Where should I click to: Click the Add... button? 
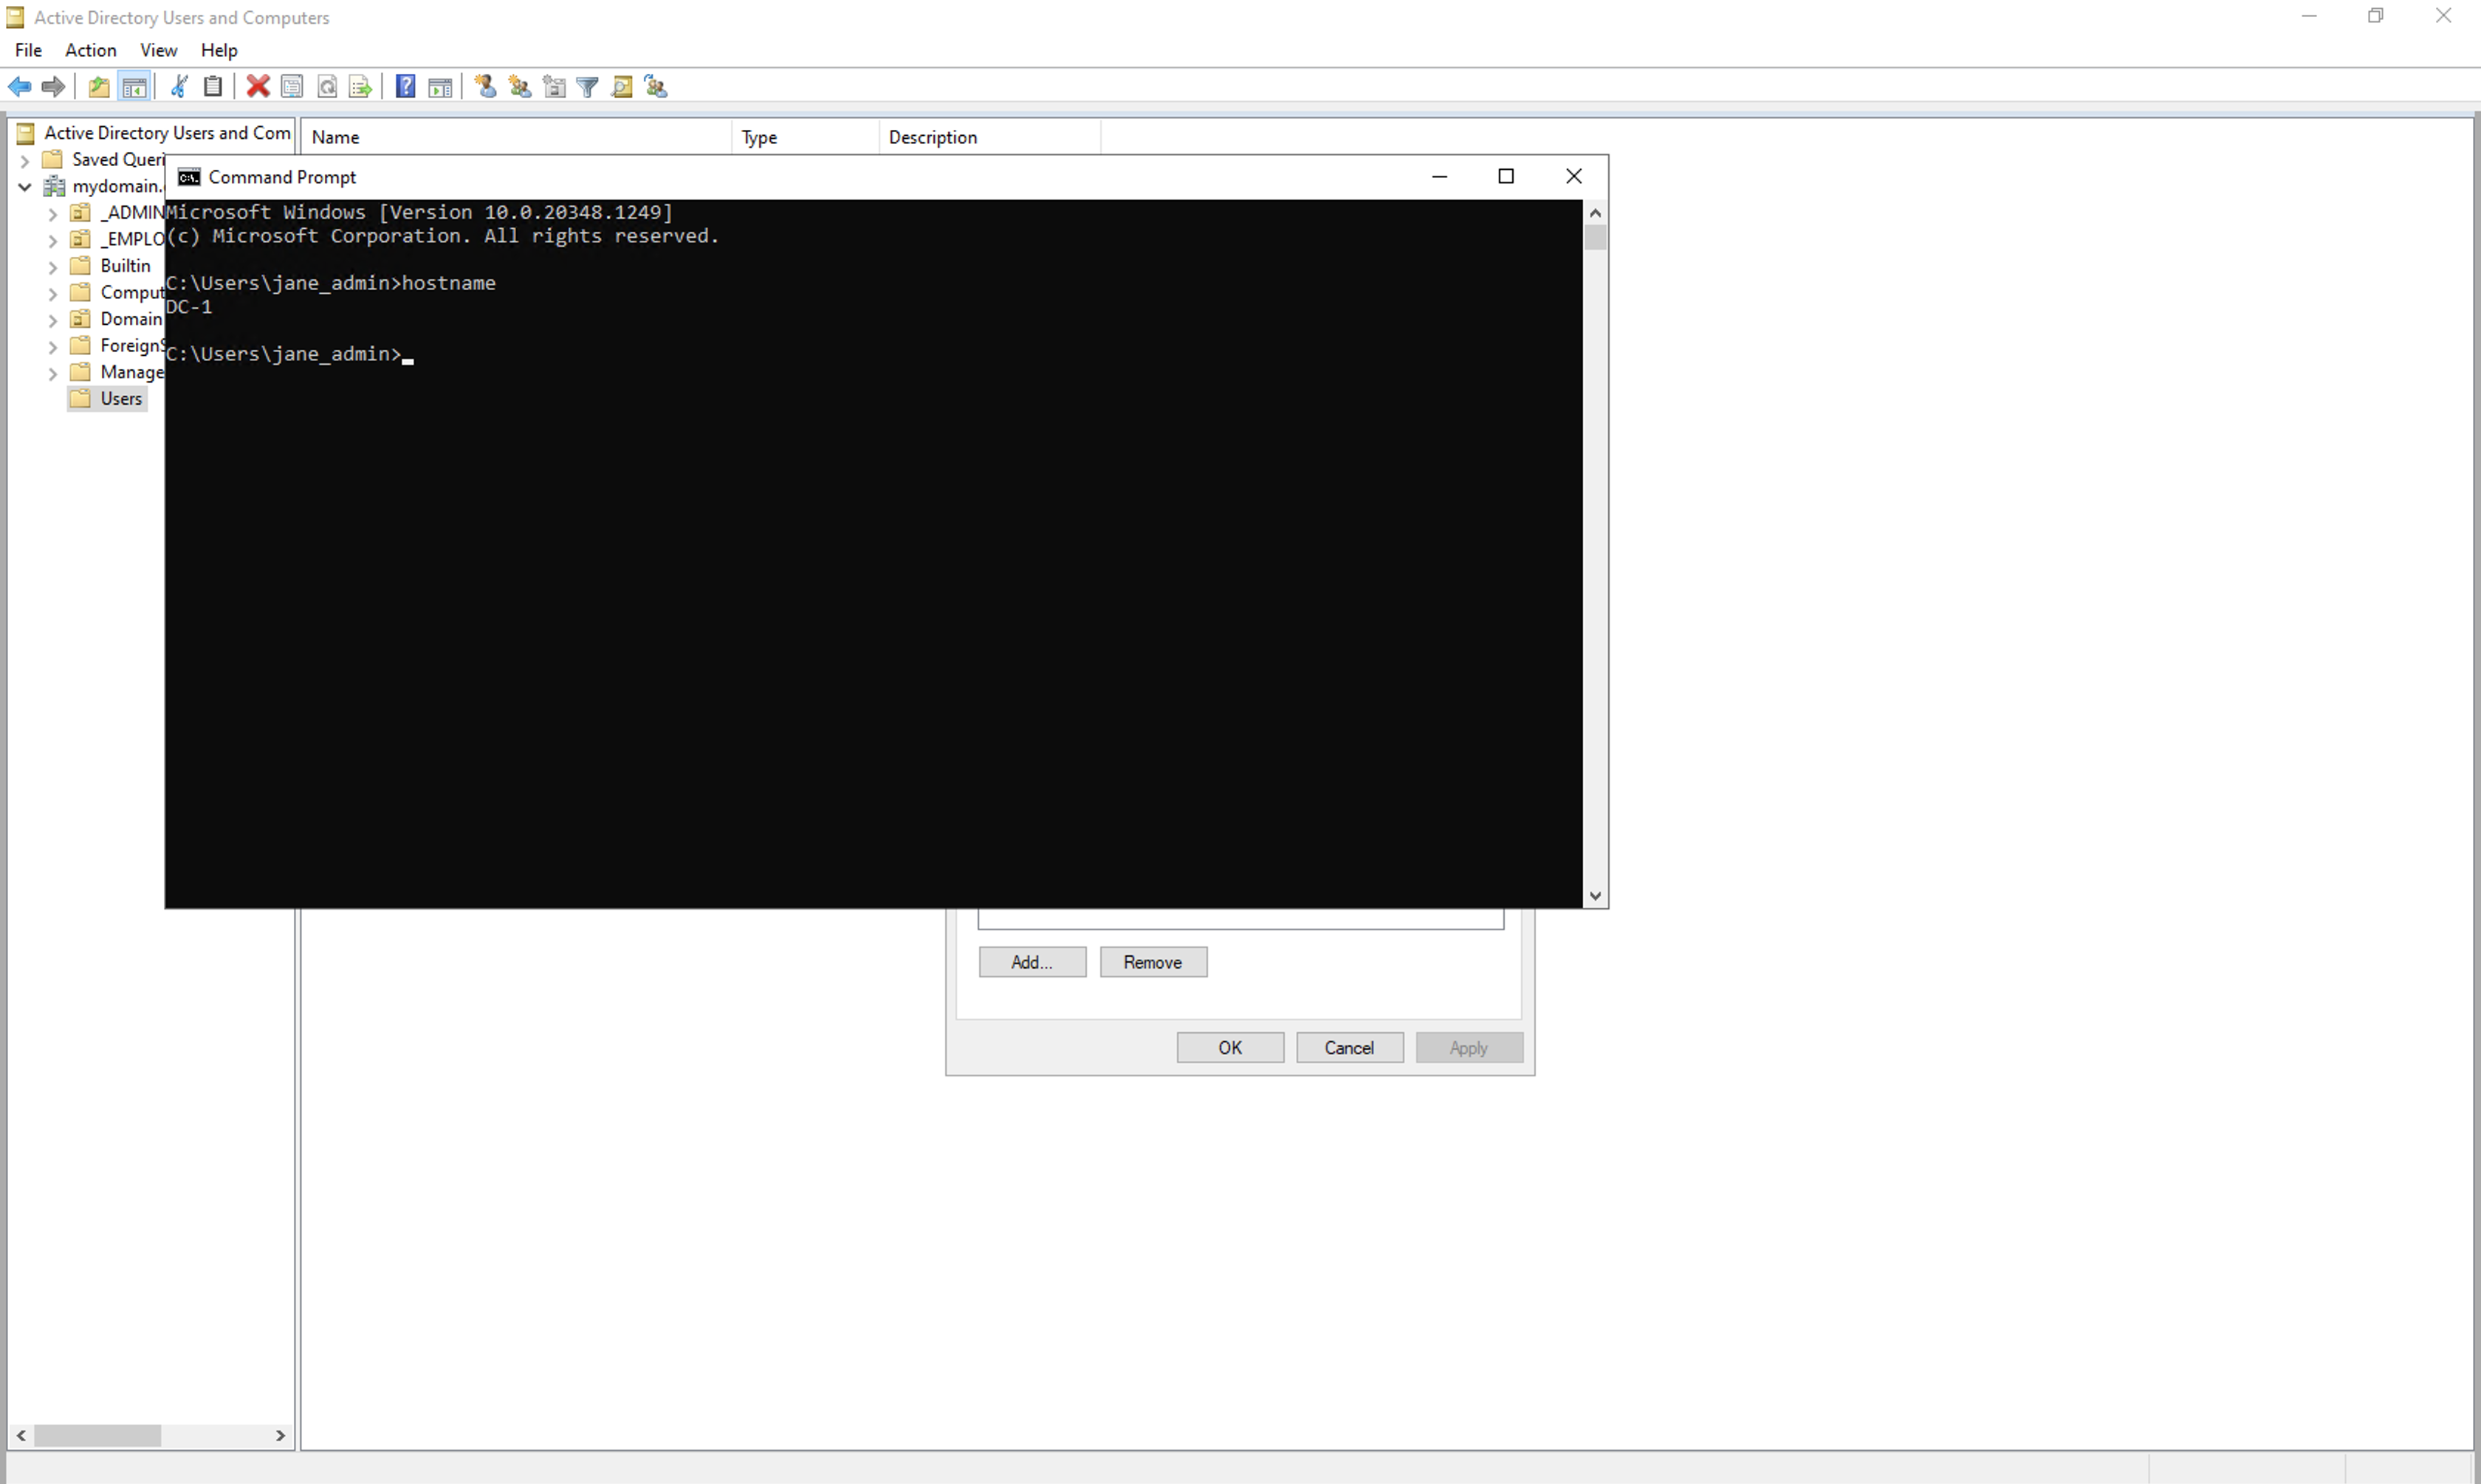(1032, 962)
